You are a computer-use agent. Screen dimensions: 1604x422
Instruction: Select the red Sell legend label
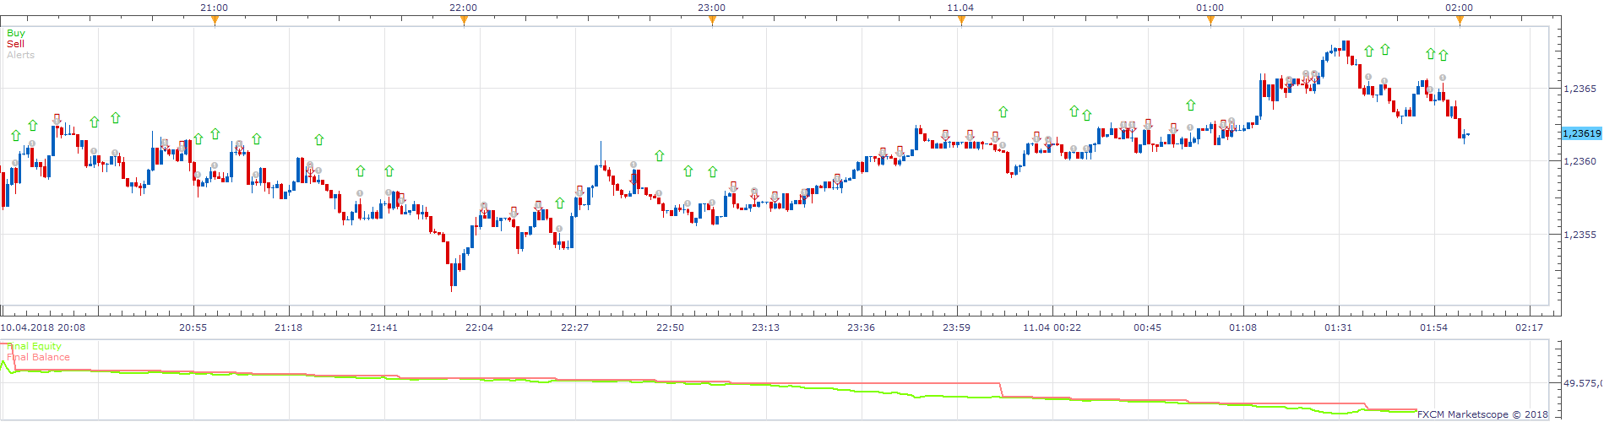[x=15, y=44]
